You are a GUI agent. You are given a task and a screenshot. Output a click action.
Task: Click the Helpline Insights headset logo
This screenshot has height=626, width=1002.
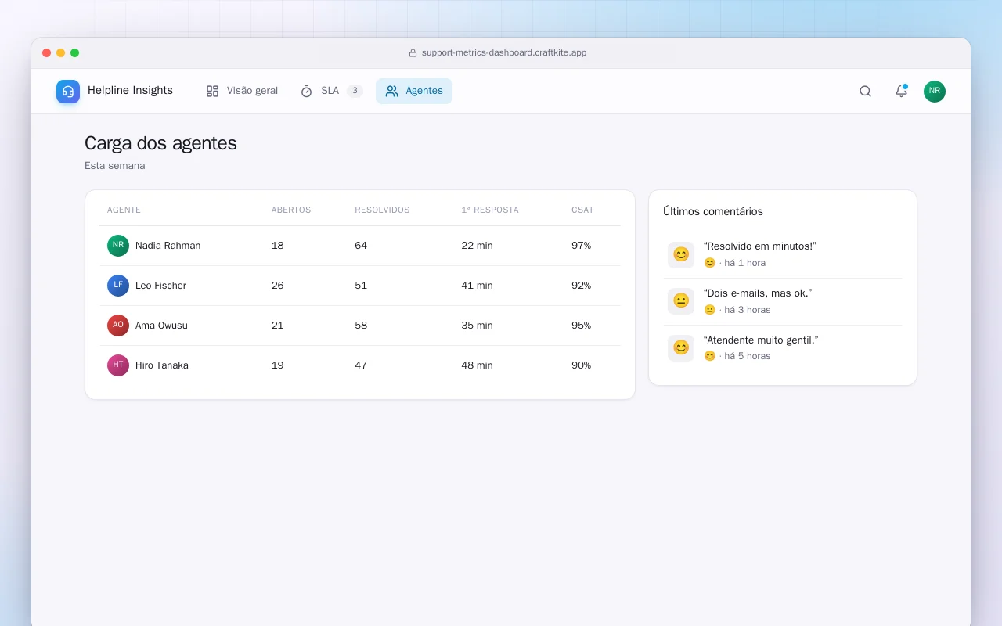pyautogui.click(x=68, y=92)
